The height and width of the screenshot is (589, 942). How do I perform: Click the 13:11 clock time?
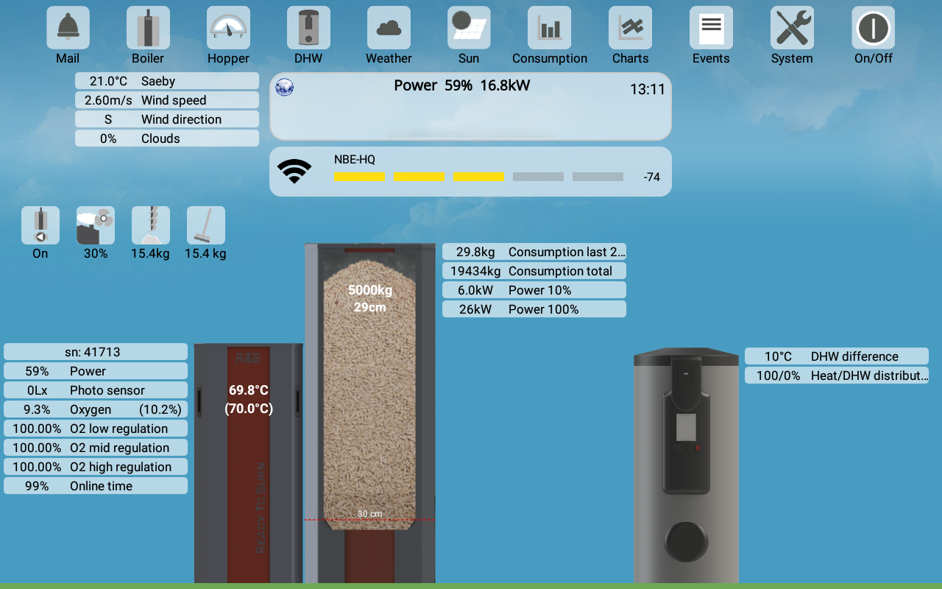coord(648,90)
